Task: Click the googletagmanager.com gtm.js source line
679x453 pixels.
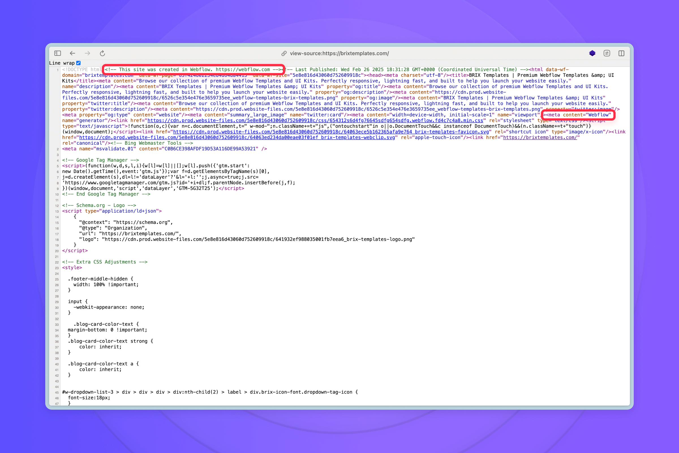Action: 179,183
